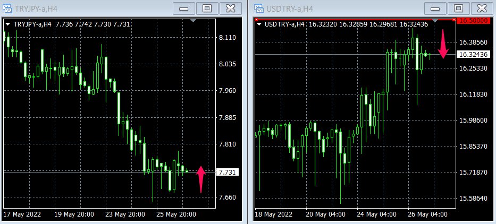Click the 8.035 price scale value
The height and width of the screenshot is (224, 496).
point(228,64)
